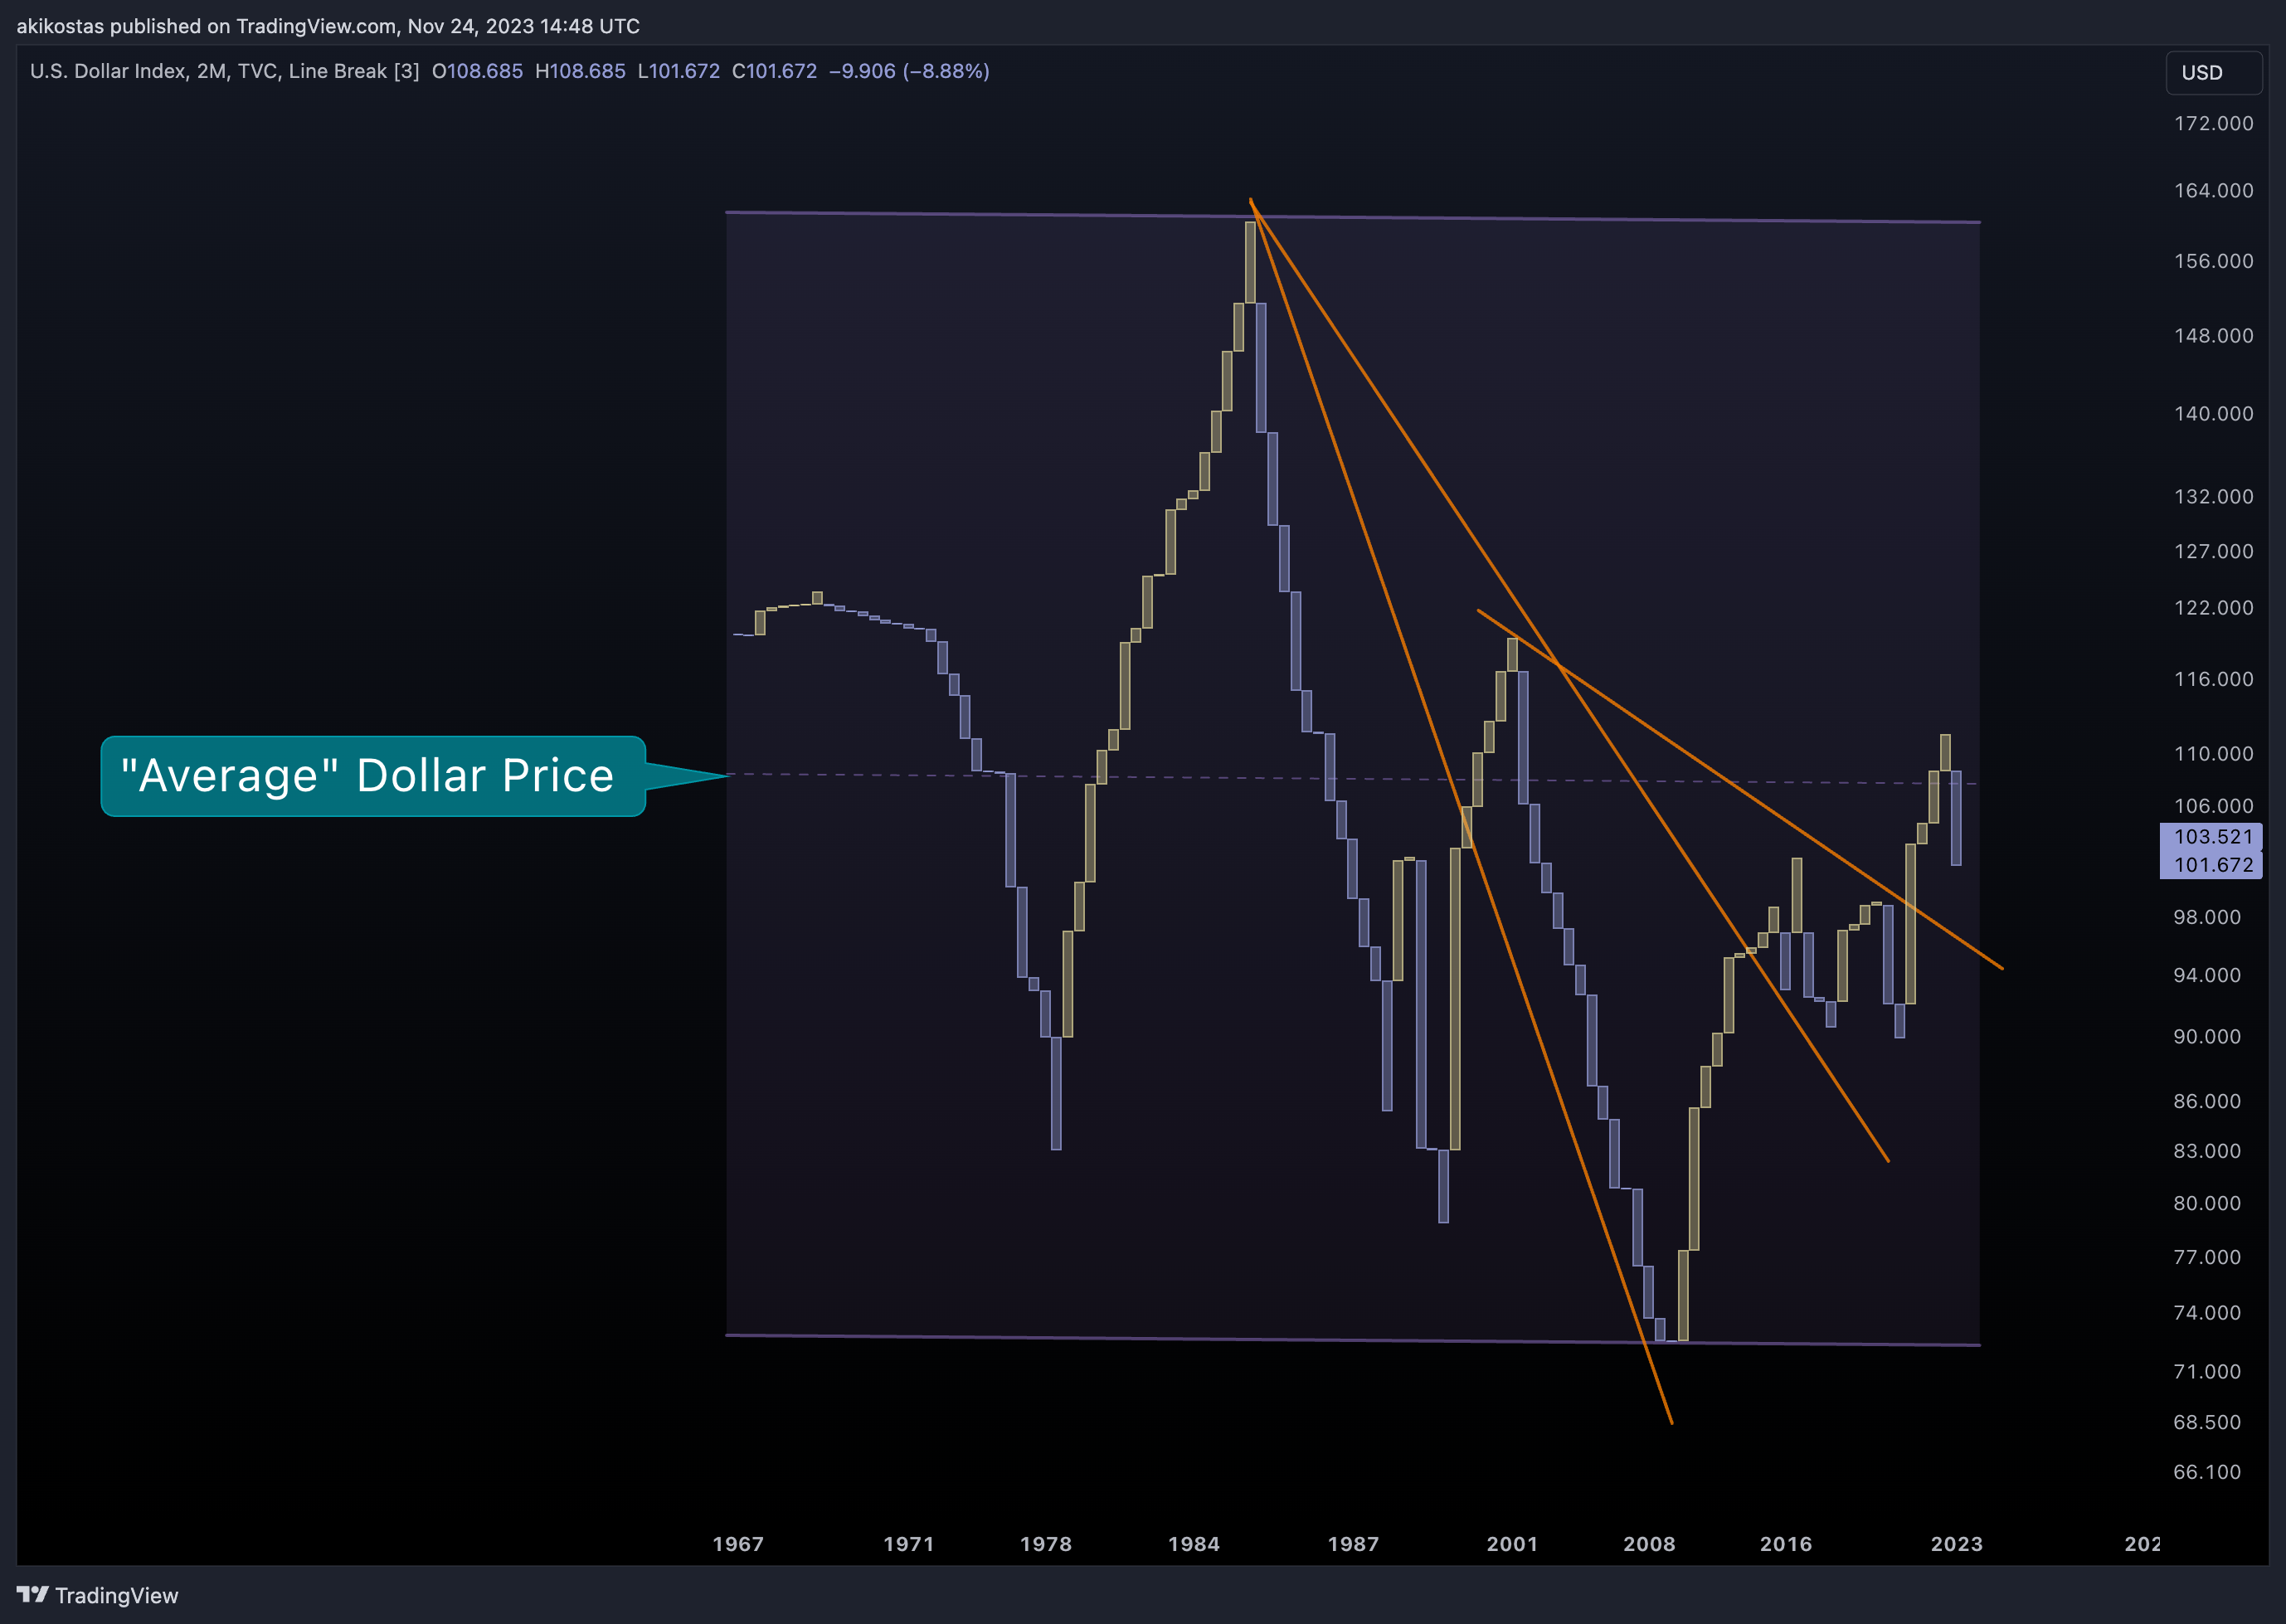Click the 1967 time axis label
The height and width of the screenshot is (1624, 2286).
(738, 1544)
